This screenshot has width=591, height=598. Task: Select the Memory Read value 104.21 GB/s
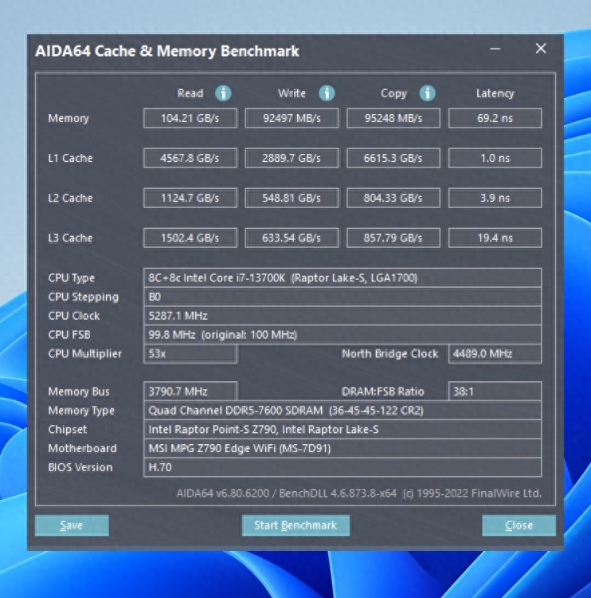(x=190, y=118)
